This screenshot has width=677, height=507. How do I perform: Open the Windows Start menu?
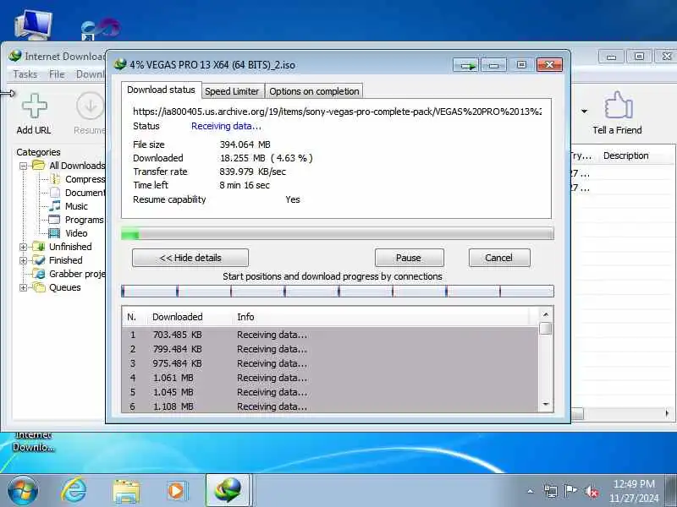(23, 490)
